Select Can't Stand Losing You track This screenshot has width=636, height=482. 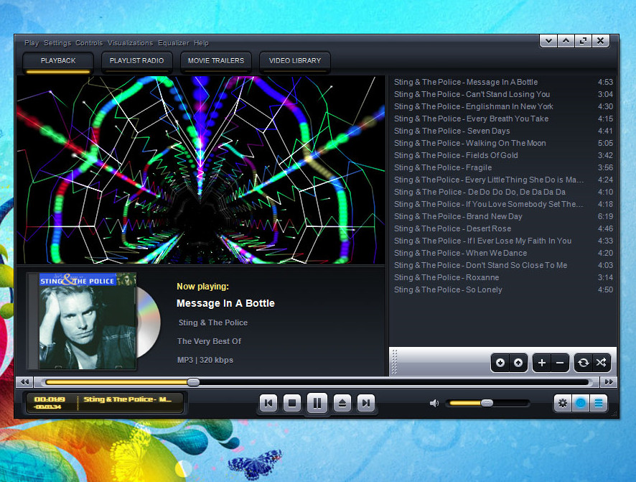coord(503,94)
